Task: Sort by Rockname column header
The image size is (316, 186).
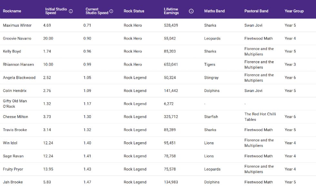Action: (12, 11)
